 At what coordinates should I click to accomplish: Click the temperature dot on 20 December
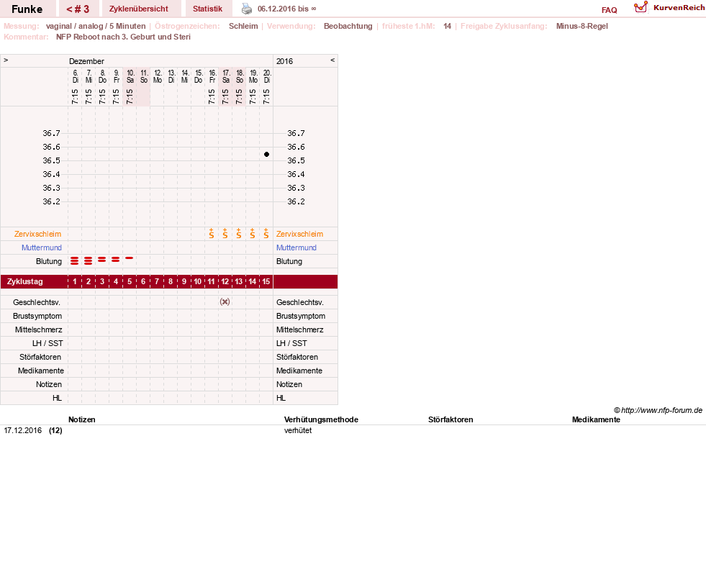[266, 155]
